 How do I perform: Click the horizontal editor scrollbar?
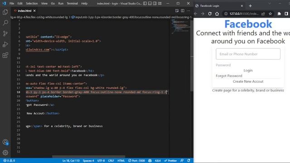point(88,157)
